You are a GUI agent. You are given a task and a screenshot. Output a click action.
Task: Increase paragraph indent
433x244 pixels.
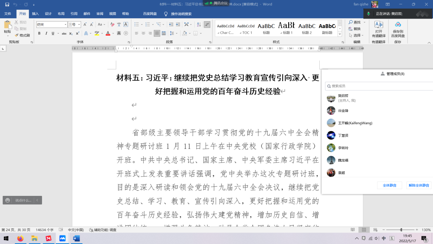coord(178,25)
